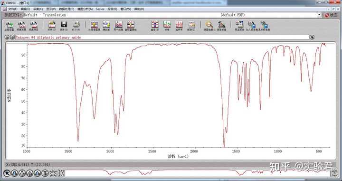
Task: Open the 报告(R) menu
Action: (x=112, y=9)
